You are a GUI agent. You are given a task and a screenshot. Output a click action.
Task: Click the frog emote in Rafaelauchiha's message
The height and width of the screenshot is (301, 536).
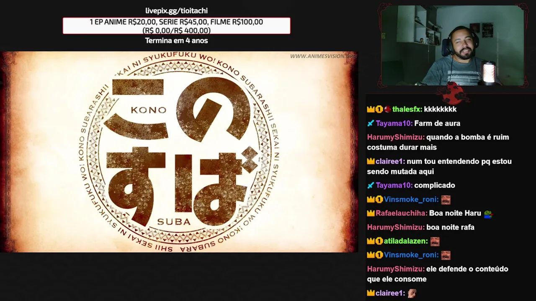click(488, 214)
